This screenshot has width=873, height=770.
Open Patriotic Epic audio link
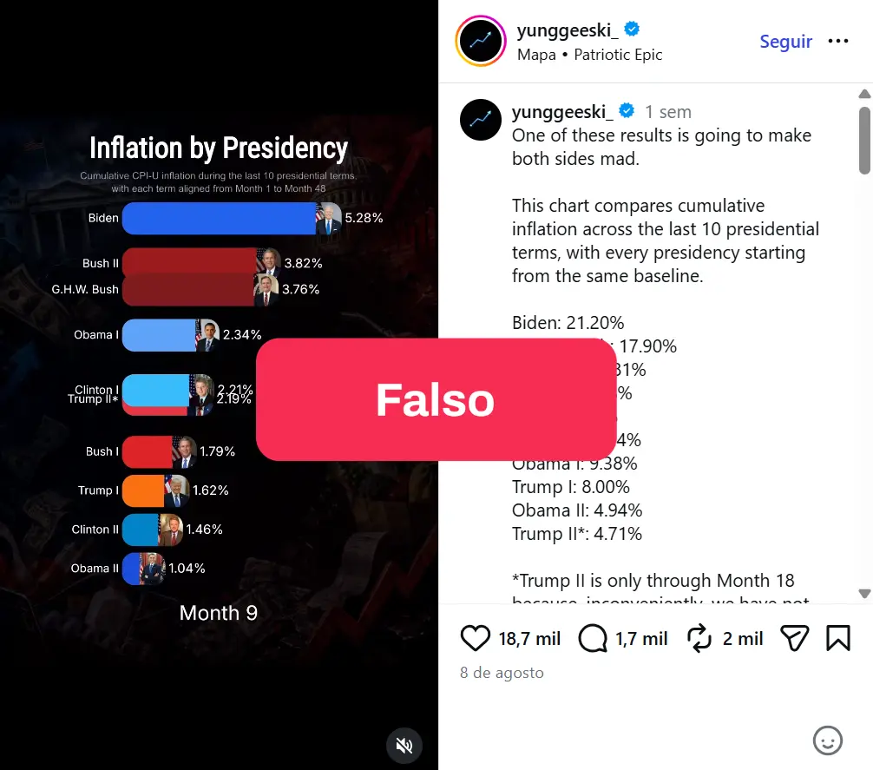[618, 55]
